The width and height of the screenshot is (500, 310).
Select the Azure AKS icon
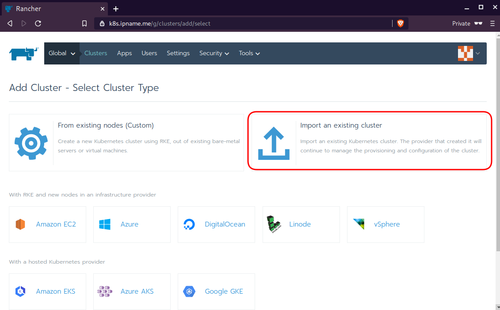pos(105,291)
